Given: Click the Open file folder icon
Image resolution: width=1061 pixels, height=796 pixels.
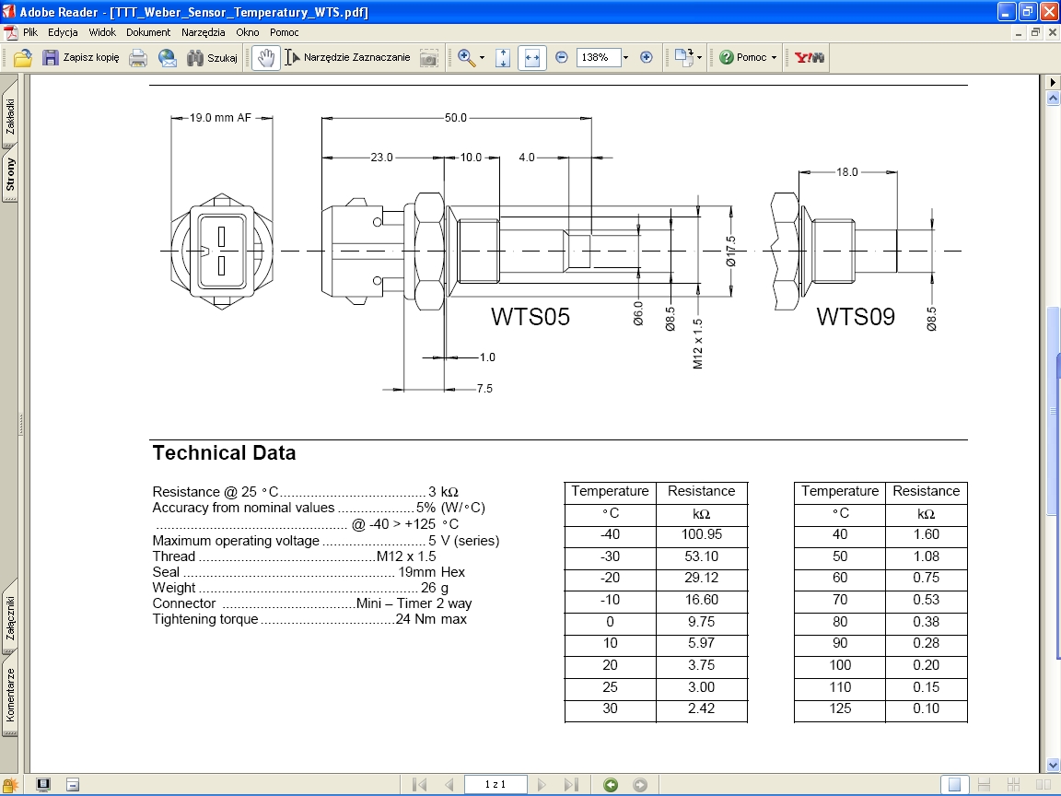Looking at the screenshot, I should pyautogui.click(x=22, y=57).
